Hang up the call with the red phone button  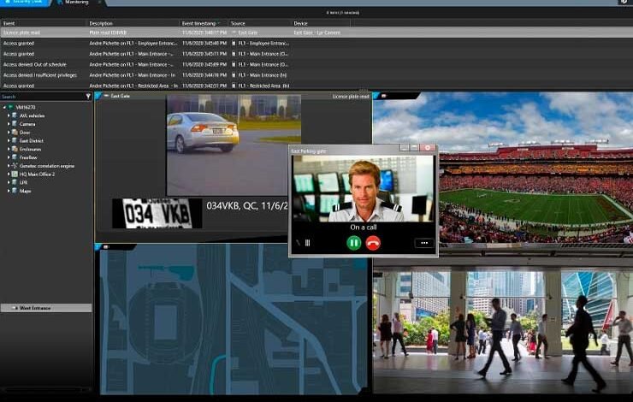[373, 243]
